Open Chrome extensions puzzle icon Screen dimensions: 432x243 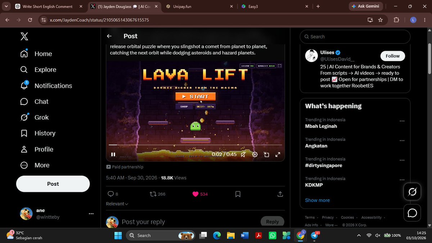(396, 20)
